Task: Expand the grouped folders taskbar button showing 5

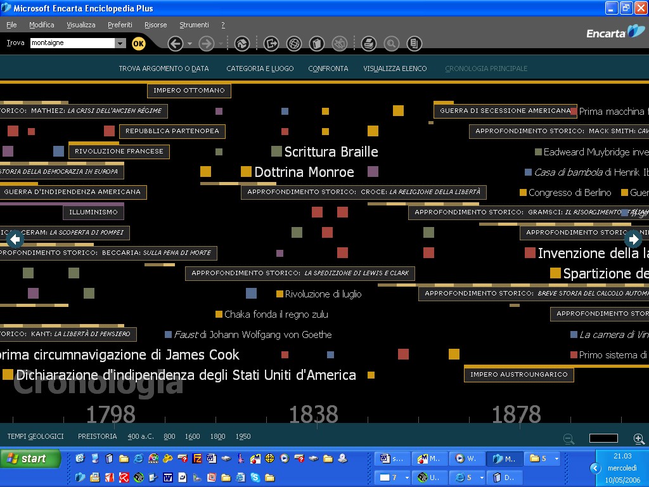Action: tap(543, 459)
